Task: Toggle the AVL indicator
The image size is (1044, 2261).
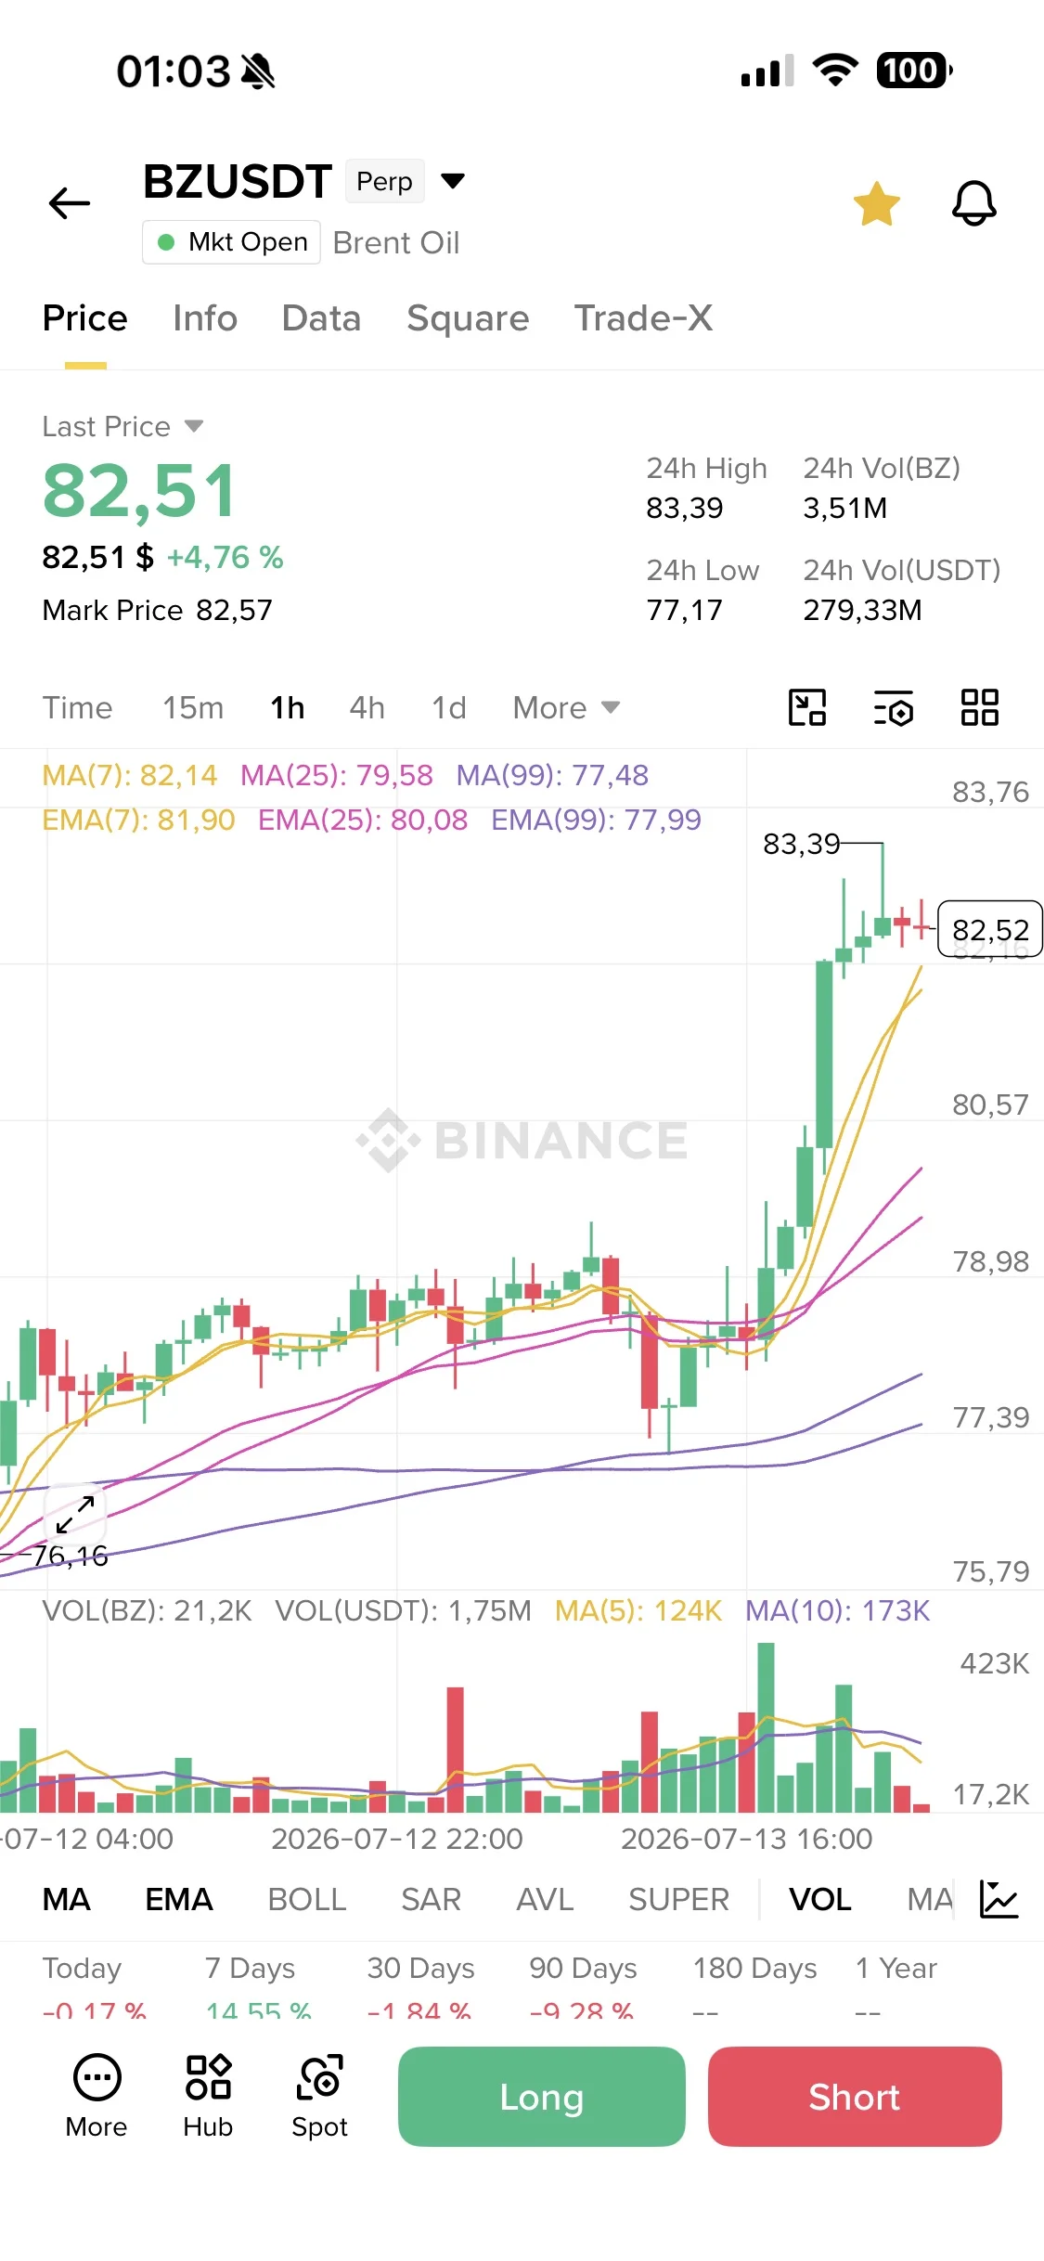Action: (x=546, y=1899)
